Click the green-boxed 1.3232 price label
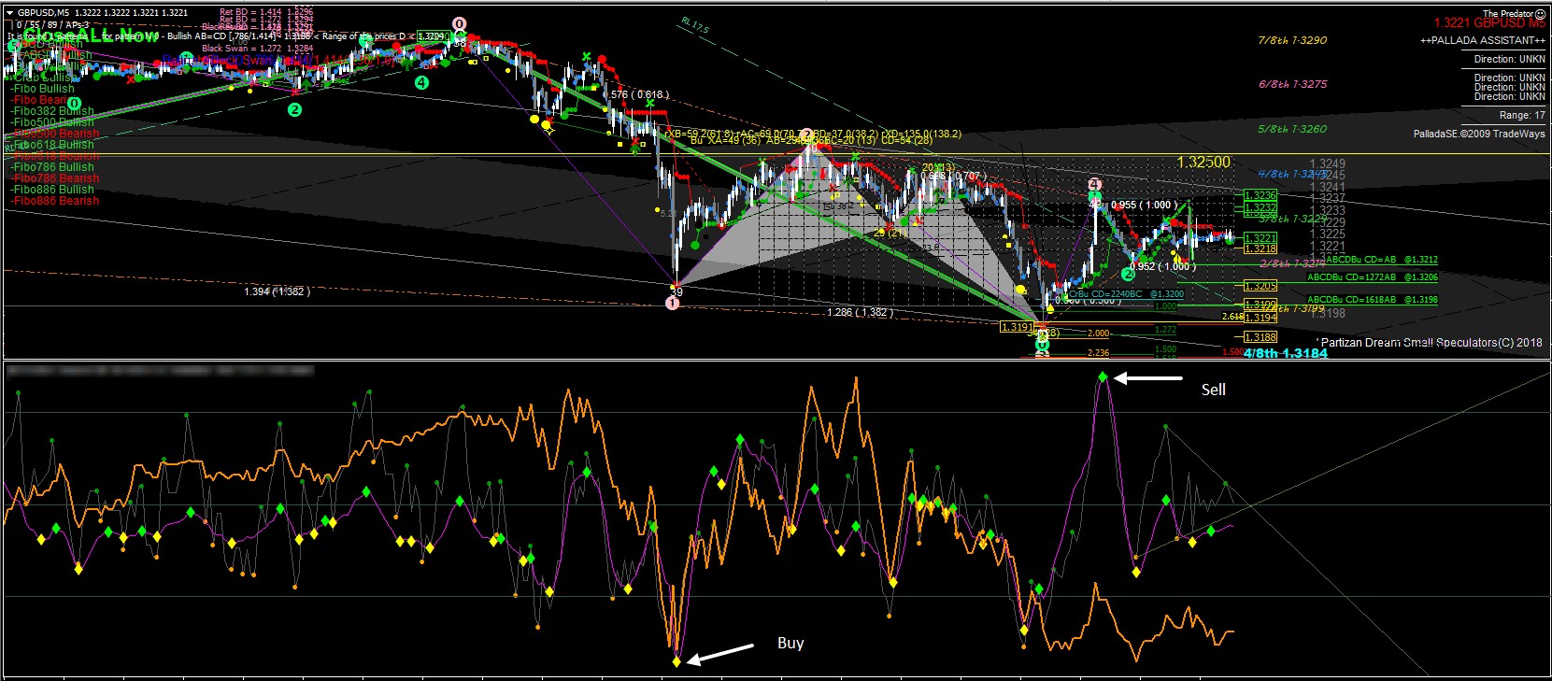The image size is (1552, 681). 1260,208
